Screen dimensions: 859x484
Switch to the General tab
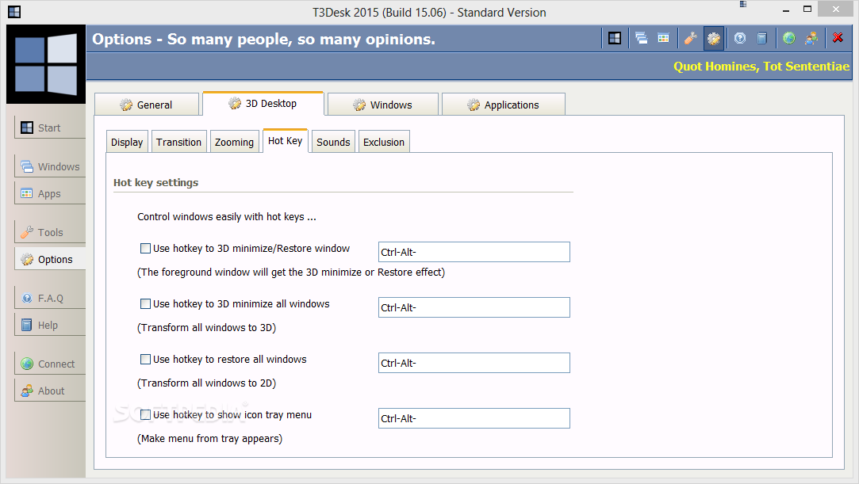click(x=147, y=105)
